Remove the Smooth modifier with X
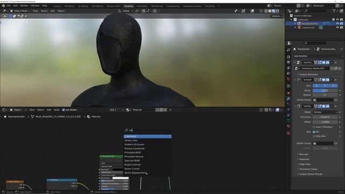 pyautogui.click(x=336, y=80)
